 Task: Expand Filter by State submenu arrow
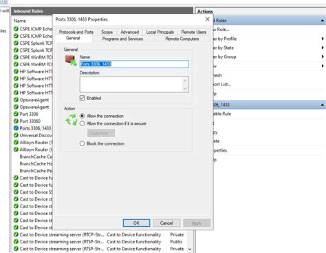323,48
